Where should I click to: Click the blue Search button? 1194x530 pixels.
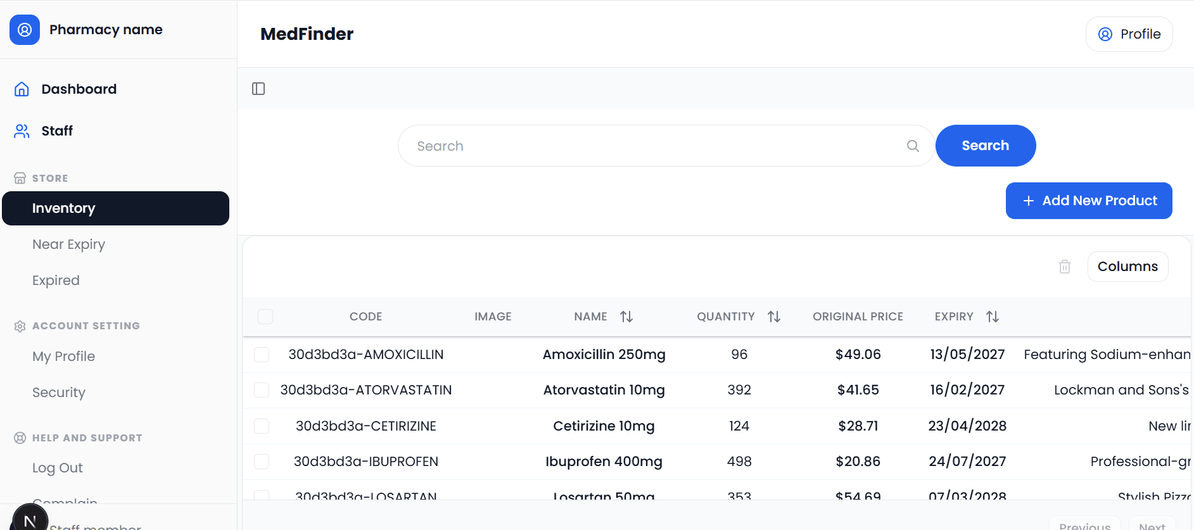point(986,146)
